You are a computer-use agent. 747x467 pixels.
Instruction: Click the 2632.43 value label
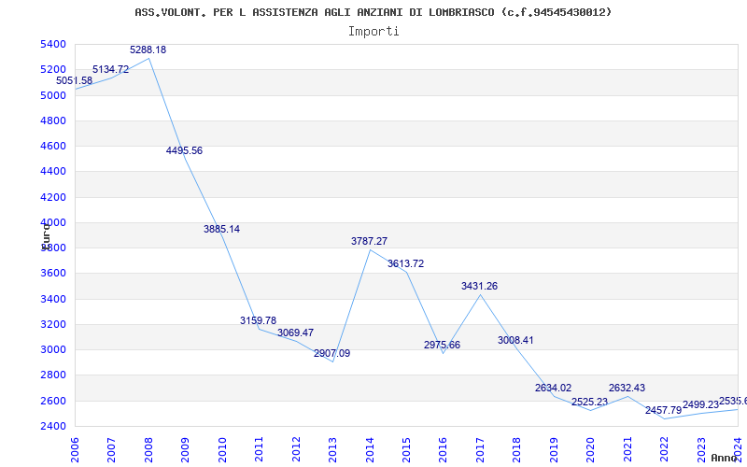click(627, 389)
